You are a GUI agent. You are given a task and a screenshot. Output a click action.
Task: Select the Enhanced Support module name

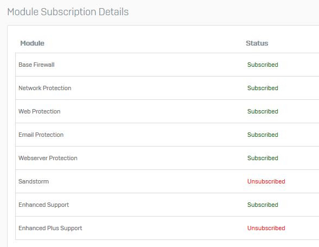coord(43,205)
